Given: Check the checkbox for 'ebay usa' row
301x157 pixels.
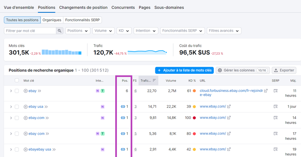Looking at the screenshot, I should click(x=17, y=107).
